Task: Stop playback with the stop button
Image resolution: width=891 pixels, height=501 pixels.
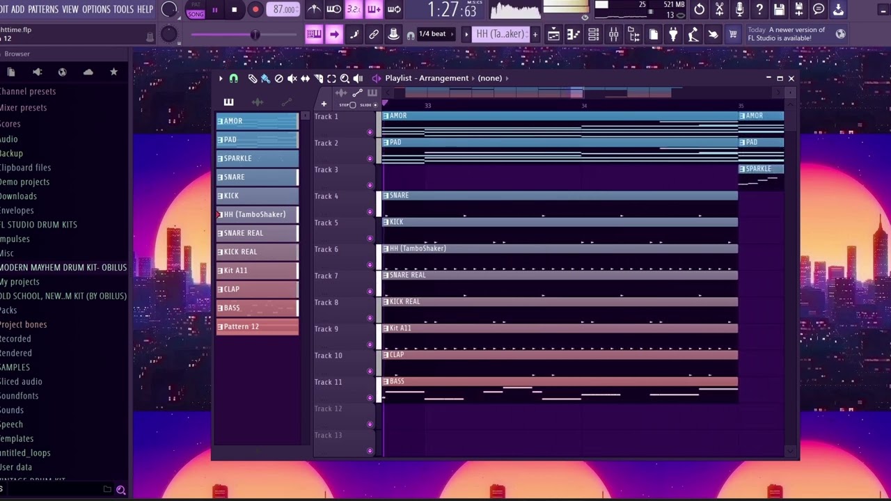Action: point(235,10)
